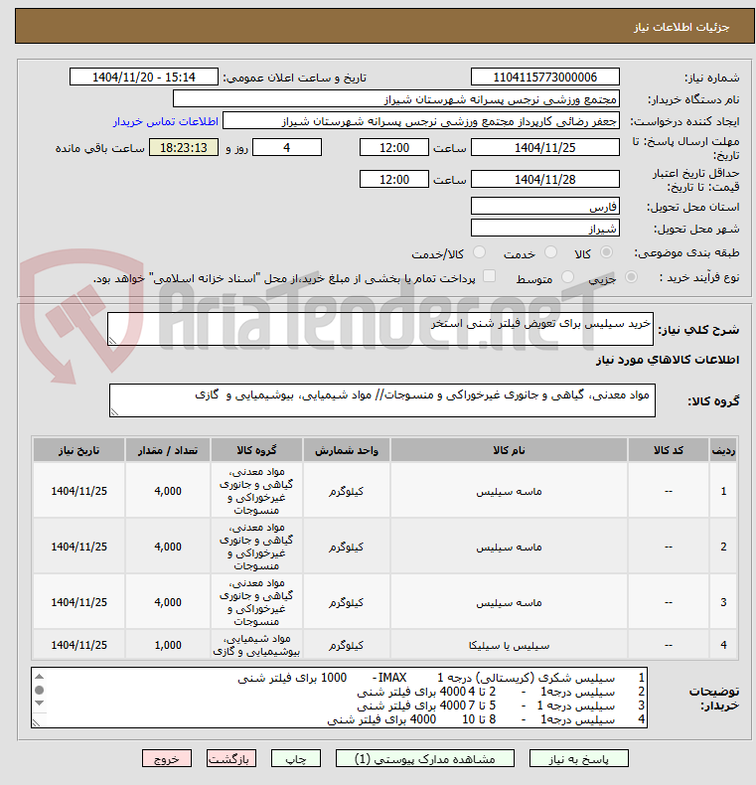
Task: Click the response deadline date 1404/11/25 field
Action: point(544,148)
